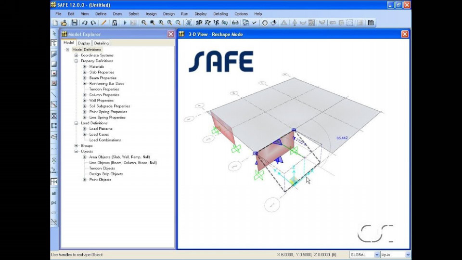Screen dimensions: 462x260
Task: Click the 'ps' previous selection button
Action: [x=54, y=203]
